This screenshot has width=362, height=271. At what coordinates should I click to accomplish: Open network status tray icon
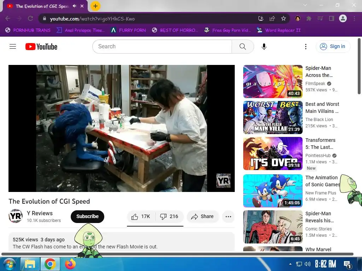[x=299, y=264]
